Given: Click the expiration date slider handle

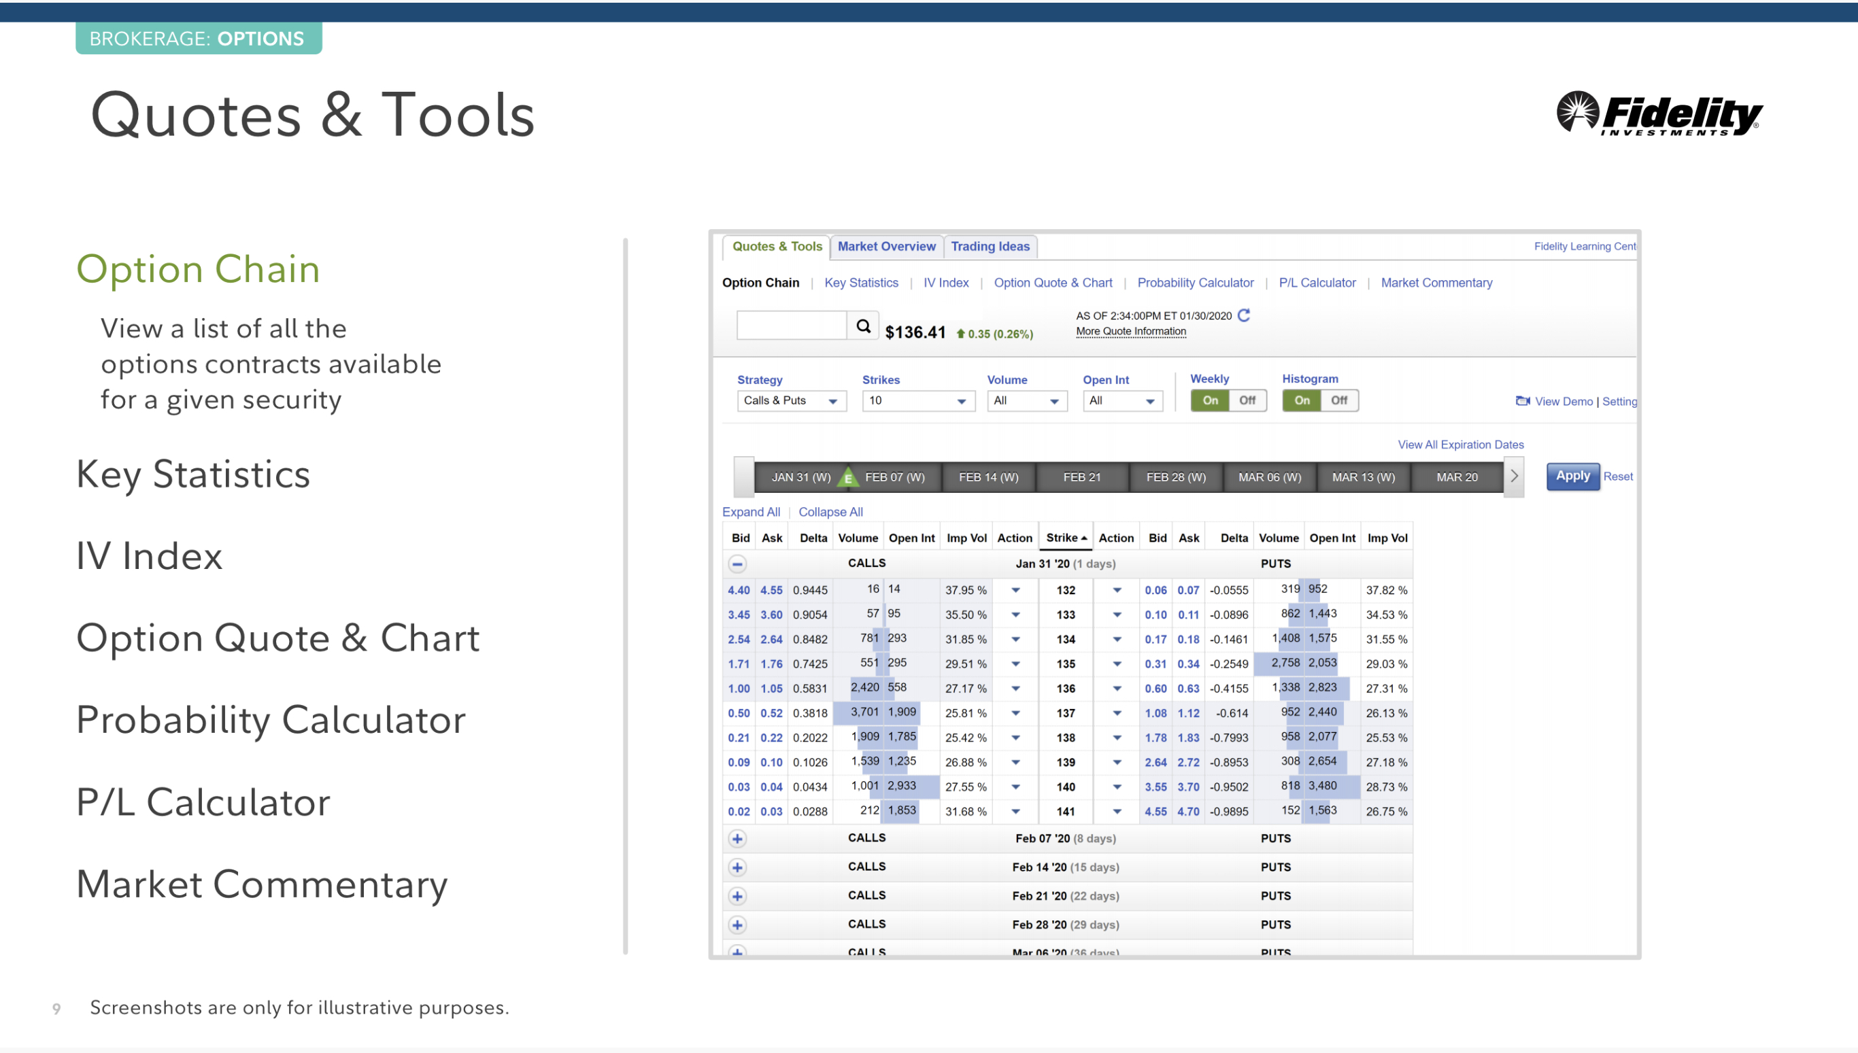Looking at the screenshot, I should click(743, 477).
